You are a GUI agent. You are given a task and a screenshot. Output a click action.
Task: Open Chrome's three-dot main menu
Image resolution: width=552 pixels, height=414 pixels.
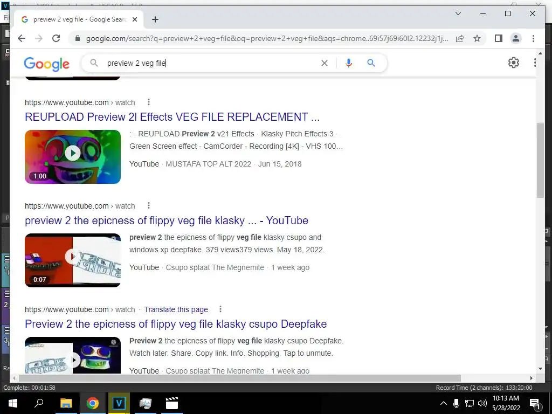(533, 38)
